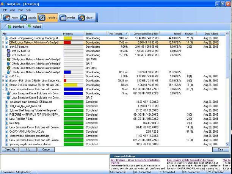Open the Tools menu
This screenshot has height=174, width=232.
(x=20, y=10)
